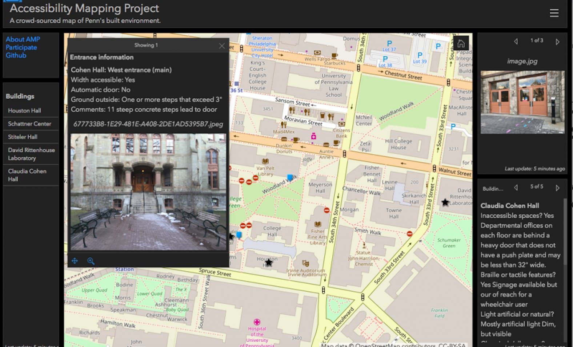Click the red no-entry marker near Morgan
The image size is (573, 347).
[x=326, y=210]
